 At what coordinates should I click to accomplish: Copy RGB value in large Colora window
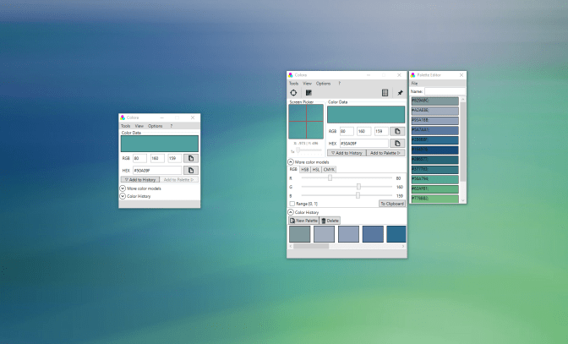pyautogui.click(x=397, y=131)
